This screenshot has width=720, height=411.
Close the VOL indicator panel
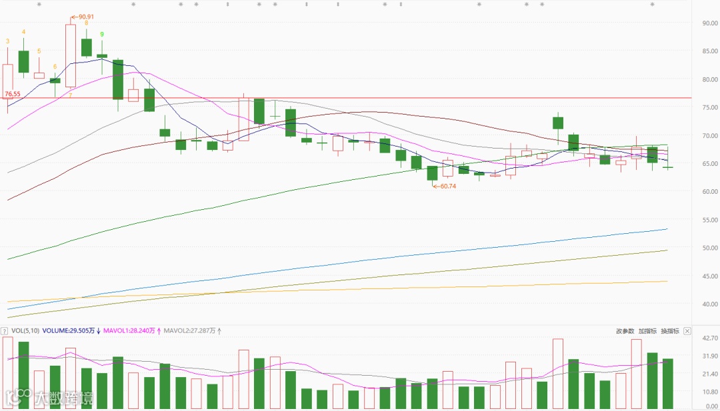coord(687,330)
